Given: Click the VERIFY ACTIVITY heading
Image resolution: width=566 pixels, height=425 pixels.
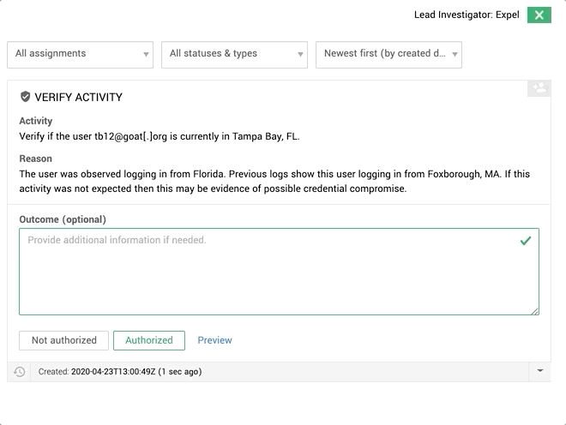Looking at the screenshot, I should point(78,98).
